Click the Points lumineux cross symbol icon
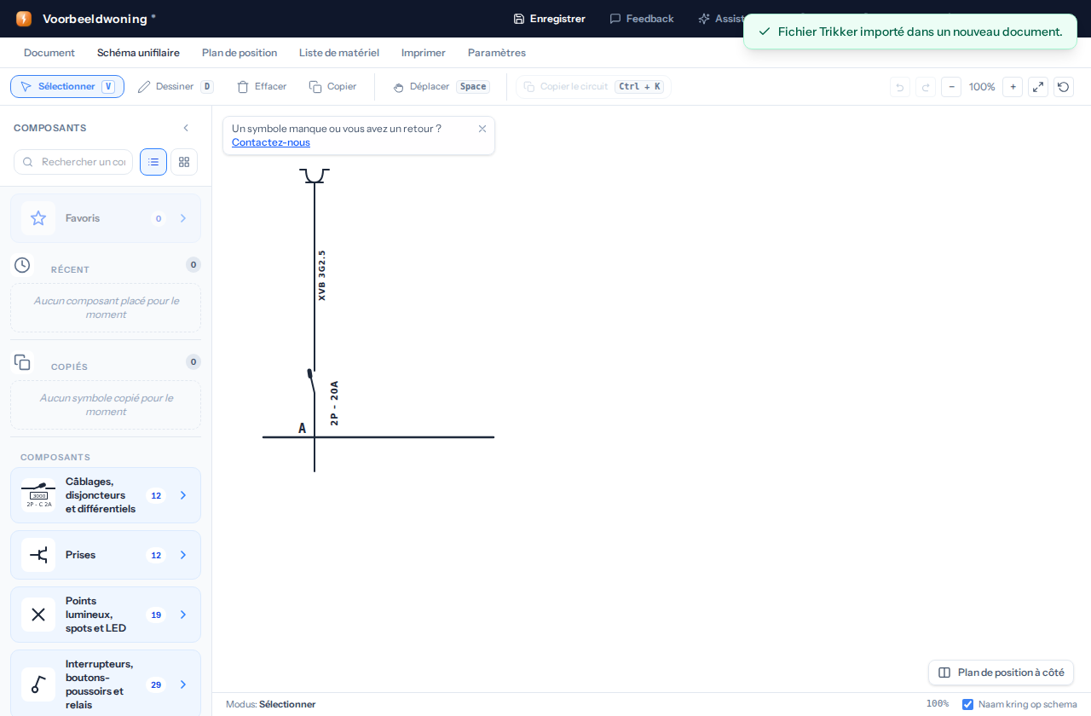The image size is (1091, 716). click(x=38, y=615)
